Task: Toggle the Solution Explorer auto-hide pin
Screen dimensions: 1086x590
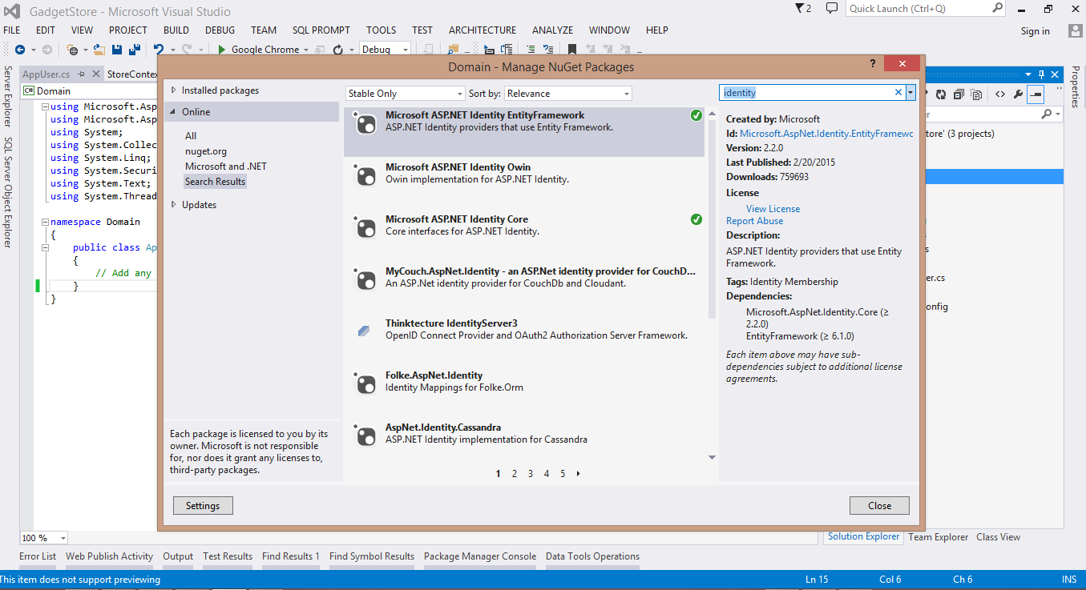Action: [x=1042, y=74]
